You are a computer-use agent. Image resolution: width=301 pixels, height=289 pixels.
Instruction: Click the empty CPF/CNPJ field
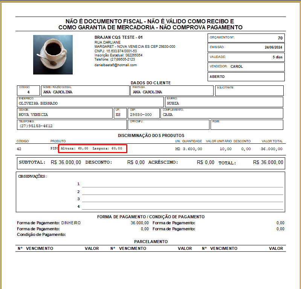click(x=168, y=125)
